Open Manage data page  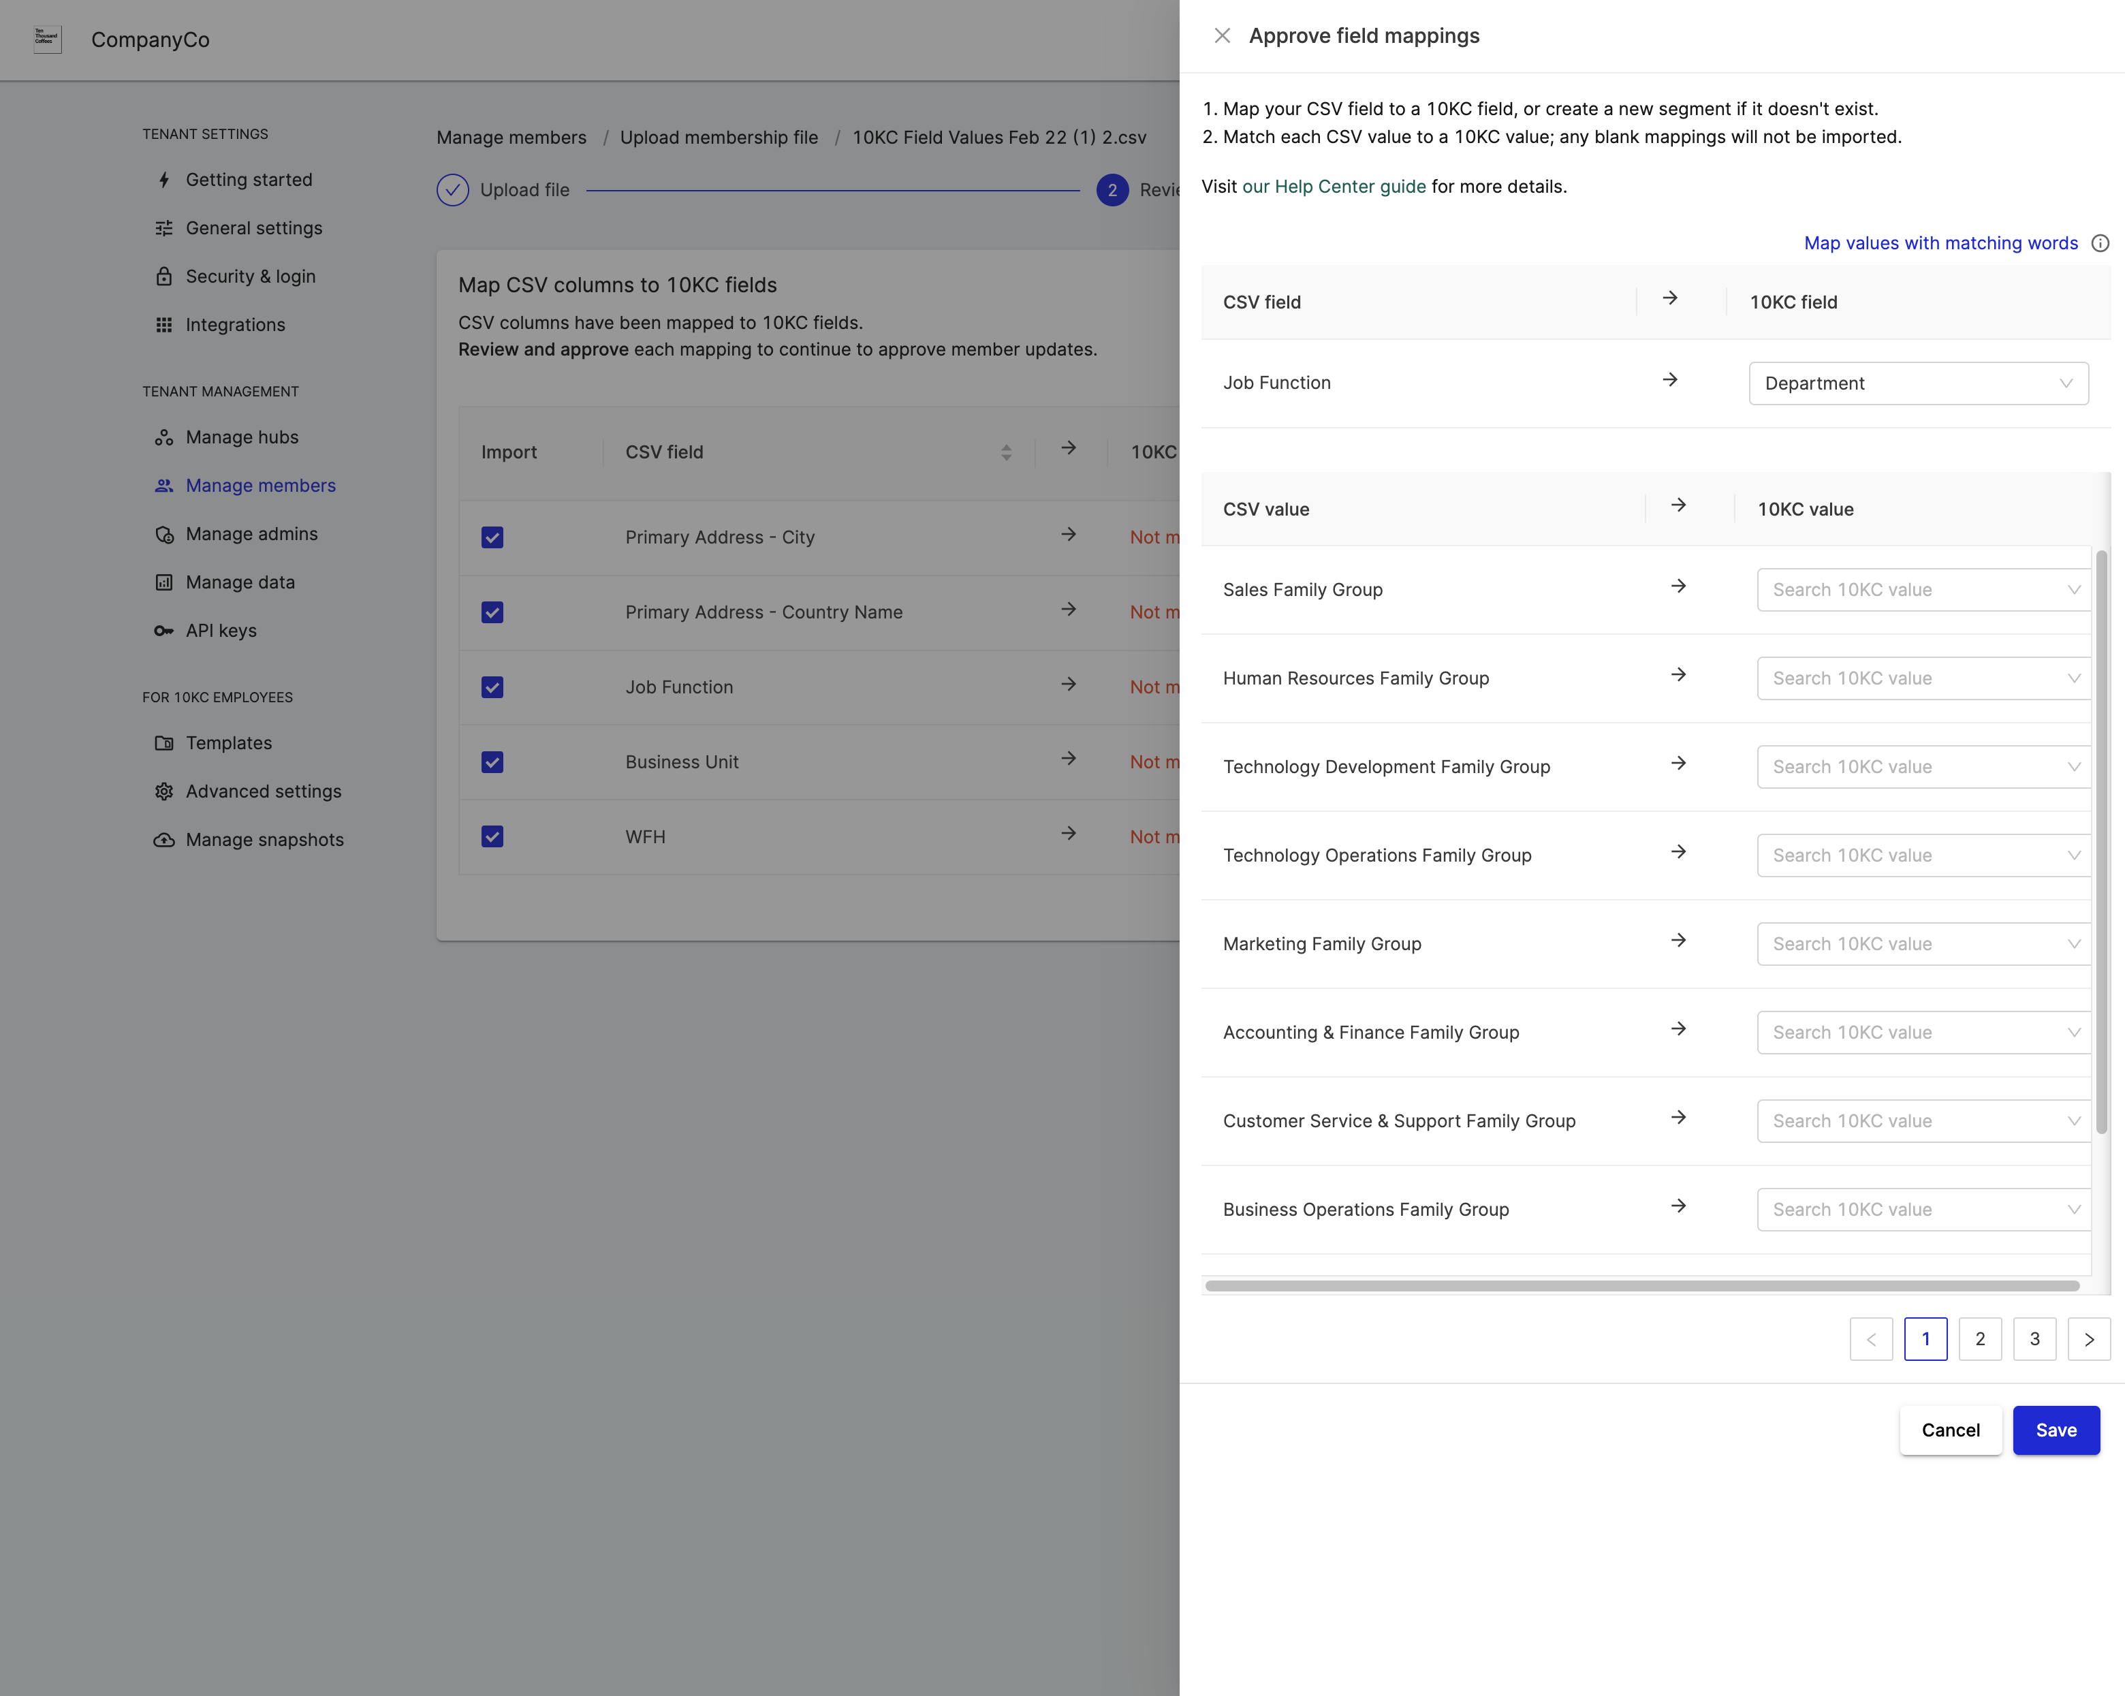tap(240, 582)
